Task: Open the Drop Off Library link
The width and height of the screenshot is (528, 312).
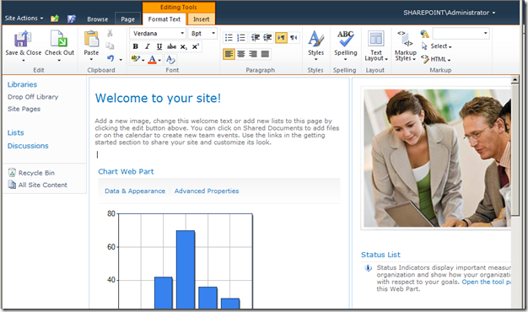Action: click(33, 97)
